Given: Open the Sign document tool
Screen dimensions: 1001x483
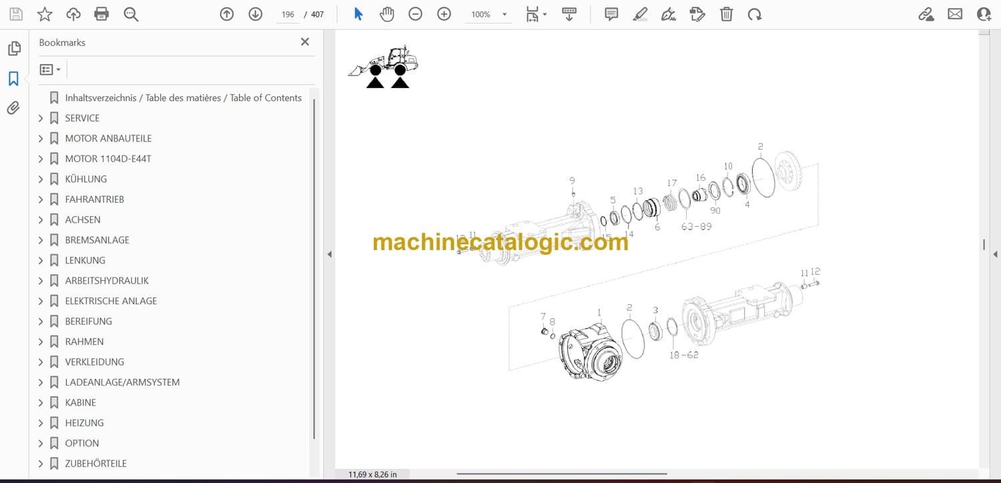Looking at the screenshot, I should [x=669, y=14].
